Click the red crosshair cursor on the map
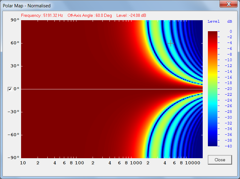 [x=171, y=43]
